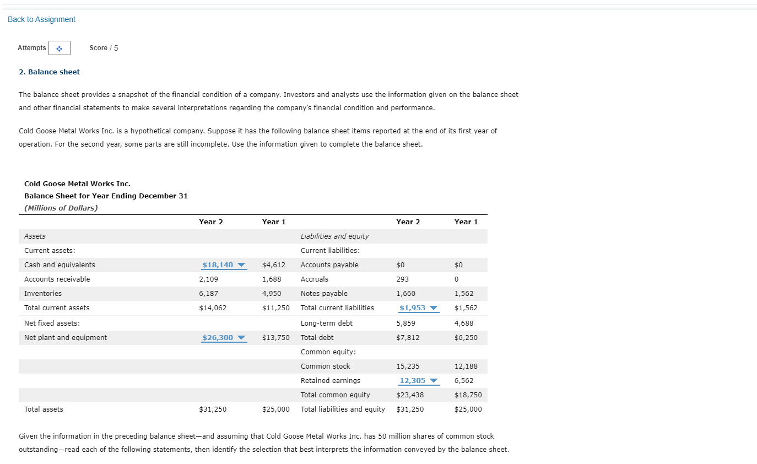Click the Back to Assignment link
Viewport: 757px width, 464px height.
[x=41, y=19]
